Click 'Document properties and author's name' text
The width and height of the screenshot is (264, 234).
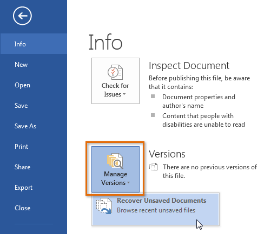[199, 101]
